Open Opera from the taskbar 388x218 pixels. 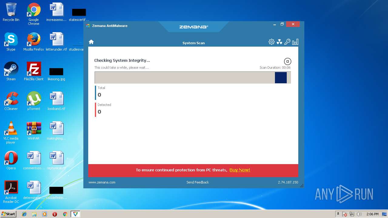pos(55,214)
